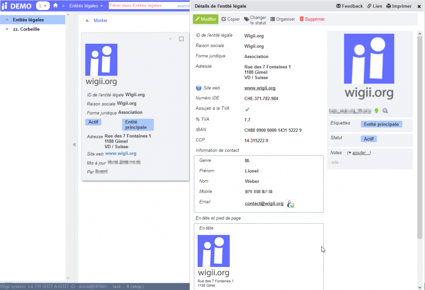Click the globe icon beside Site web
The image size is (425, 290).
(198, 88)
